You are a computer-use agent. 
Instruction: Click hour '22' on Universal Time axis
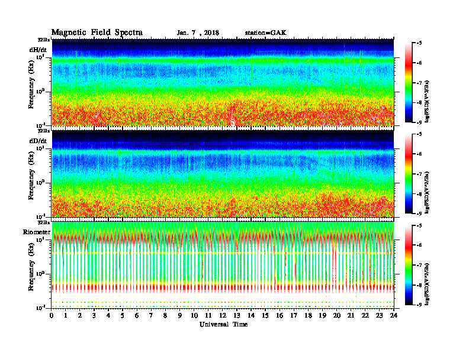click(x=365, y=316)
